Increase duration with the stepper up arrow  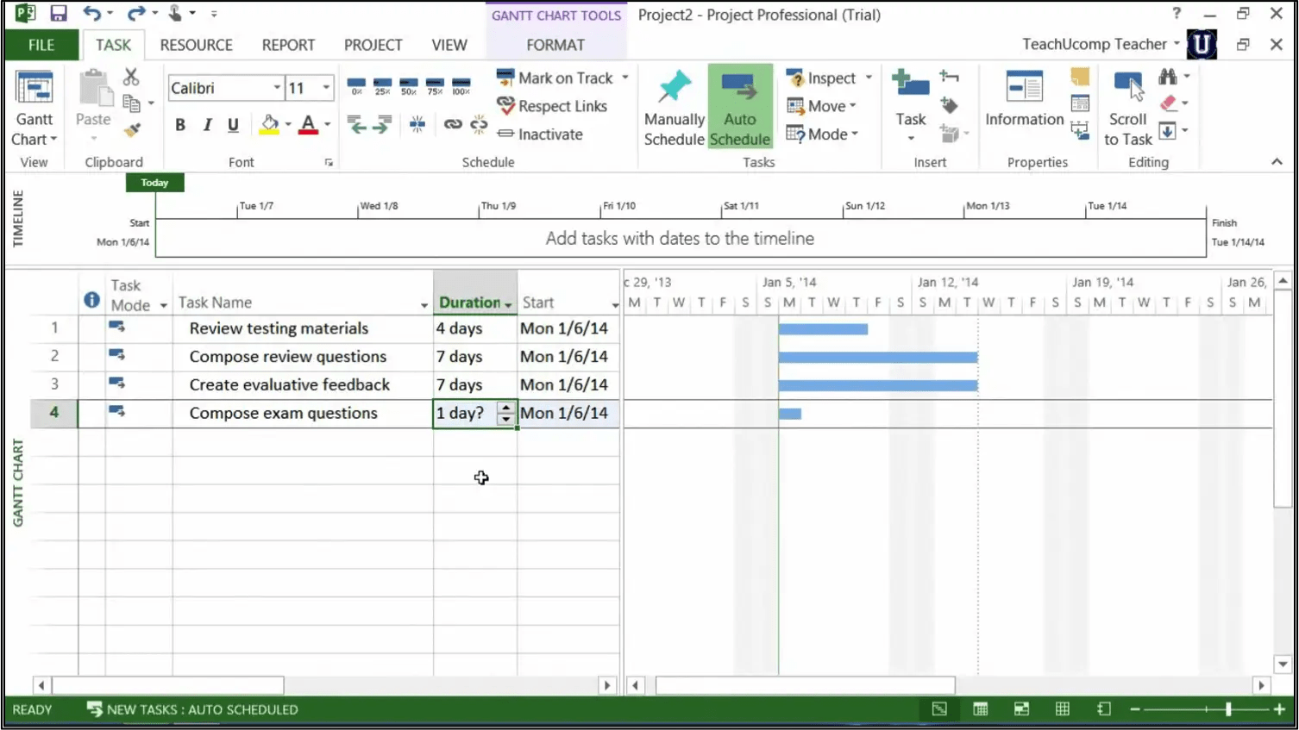[506, 408]
